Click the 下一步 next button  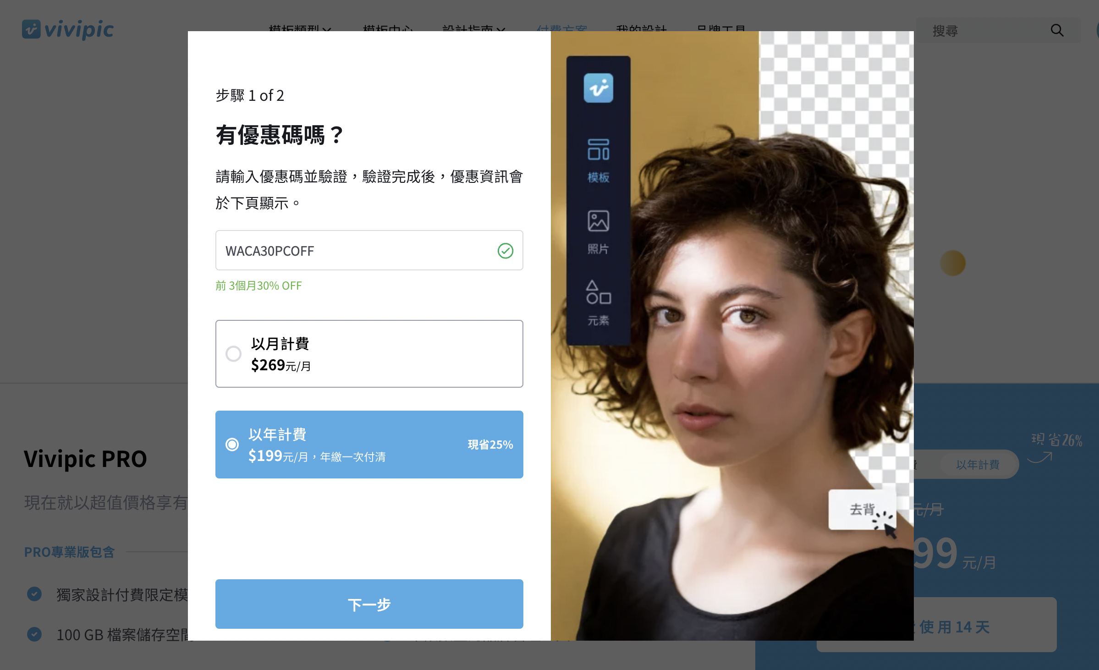[369, 604]
